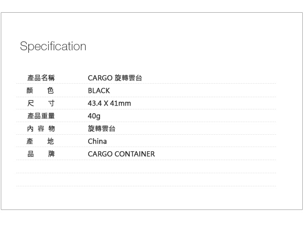Select the 顏色 row label
Screen dimensions: 304x234
point(41,90)
